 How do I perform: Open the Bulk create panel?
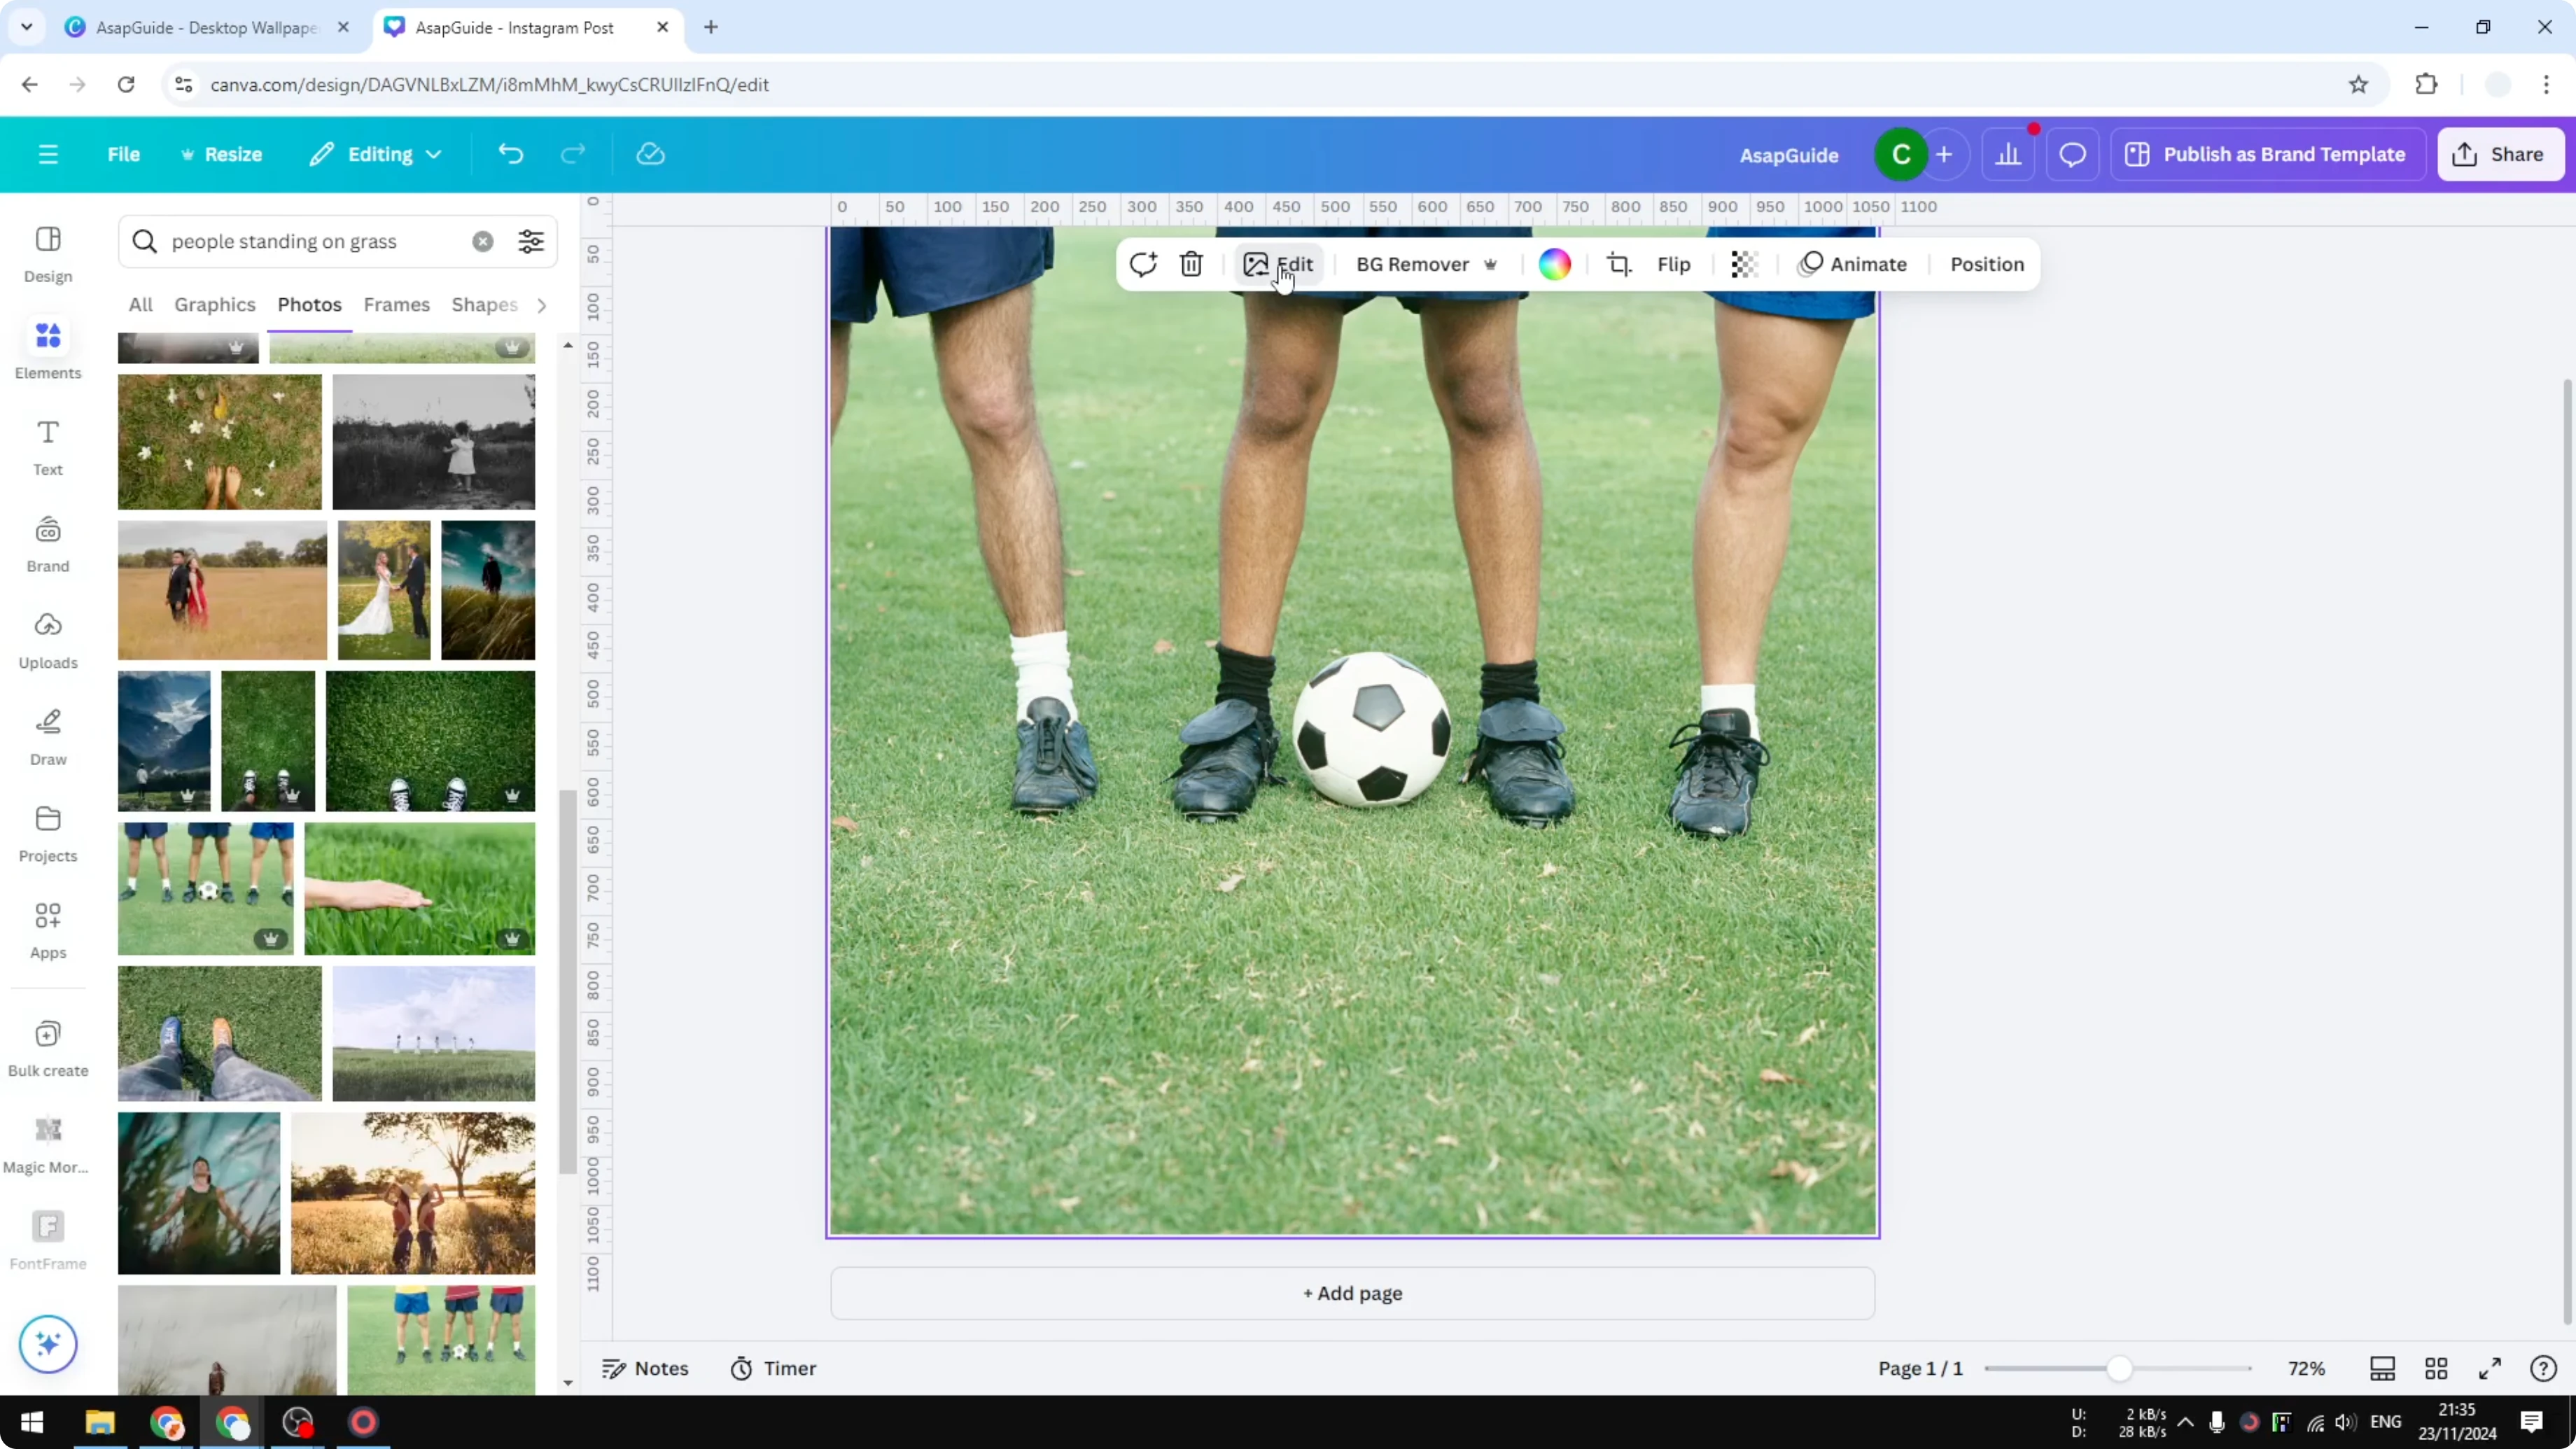coord(47,1046)
